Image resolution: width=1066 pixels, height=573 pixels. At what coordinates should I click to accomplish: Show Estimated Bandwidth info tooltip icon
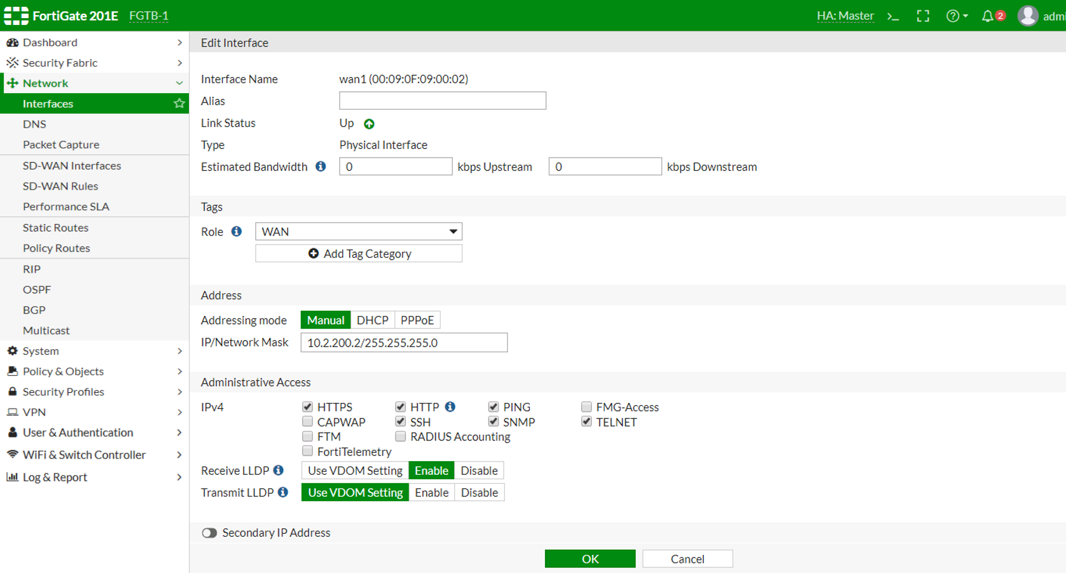click(320, 166)
